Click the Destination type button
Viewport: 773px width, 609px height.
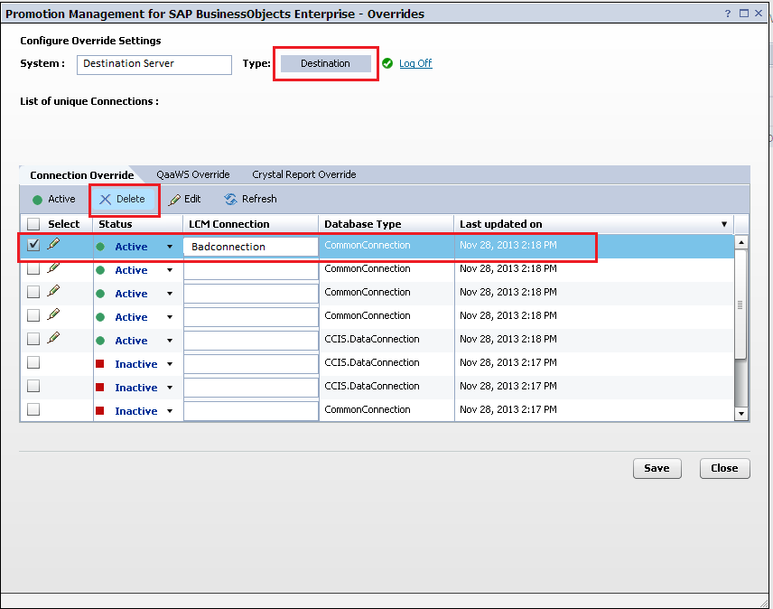click(325, 63)
